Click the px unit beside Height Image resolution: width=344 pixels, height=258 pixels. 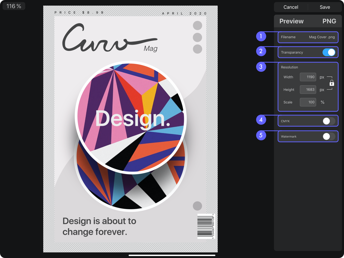coord(322,90)
